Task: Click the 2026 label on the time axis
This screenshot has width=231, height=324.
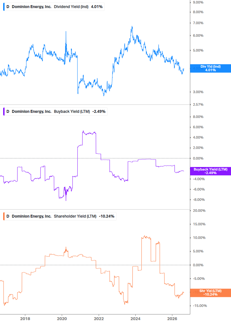Action: [172, 319]
